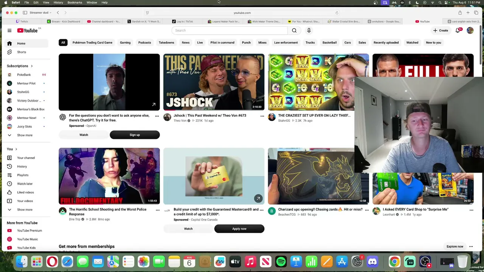Open Juicy Slots subscription channel
This screenshot has width=484, height=272.
pyautogui.click(x=25, y=127)
